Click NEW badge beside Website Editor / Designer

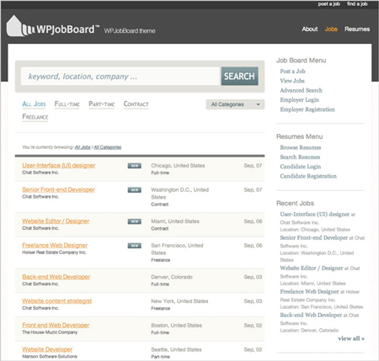point(135,221)
